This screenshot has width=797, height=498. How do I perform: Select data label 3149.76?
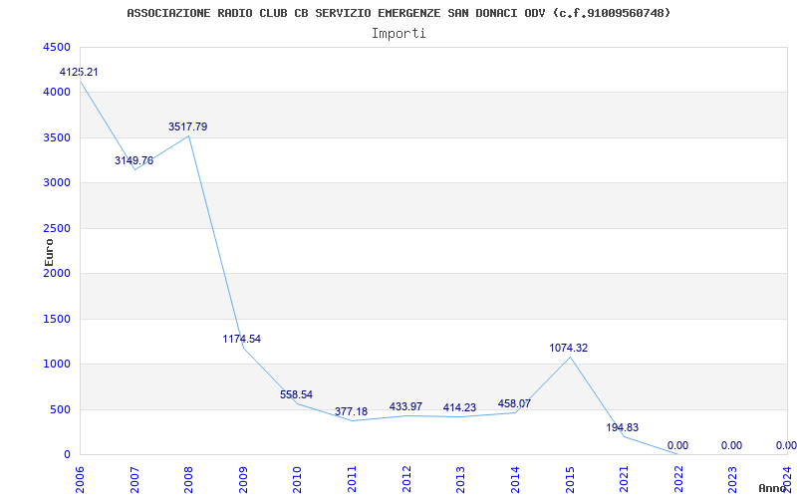coord(133,160)
